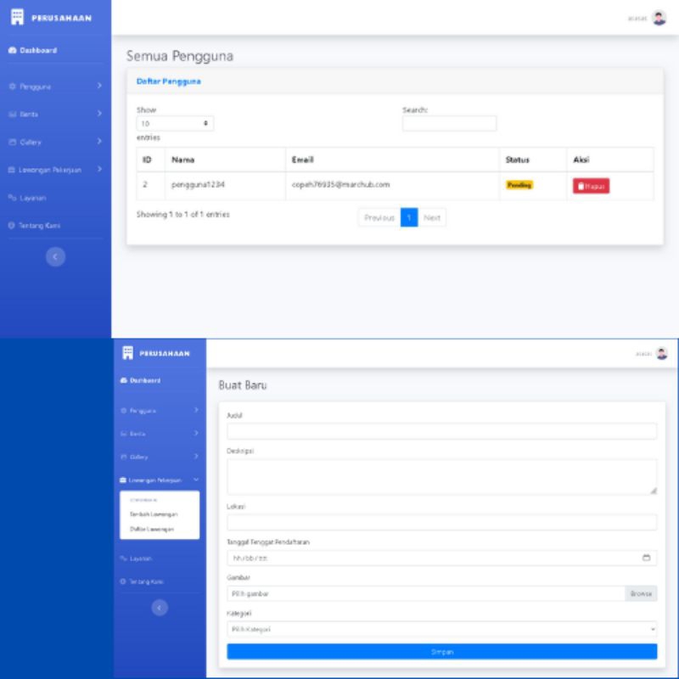The height and width of the screenshot is (679, 679).
Task: Open the user avatar on Buat Baru page
Action: (662, 353)
